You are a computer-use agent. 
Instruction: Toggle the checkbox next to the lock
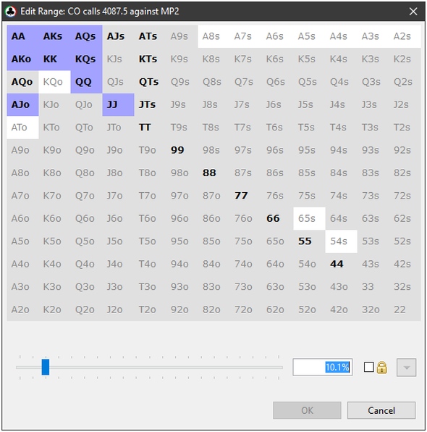pyautogui.click(x=368, y=367)
